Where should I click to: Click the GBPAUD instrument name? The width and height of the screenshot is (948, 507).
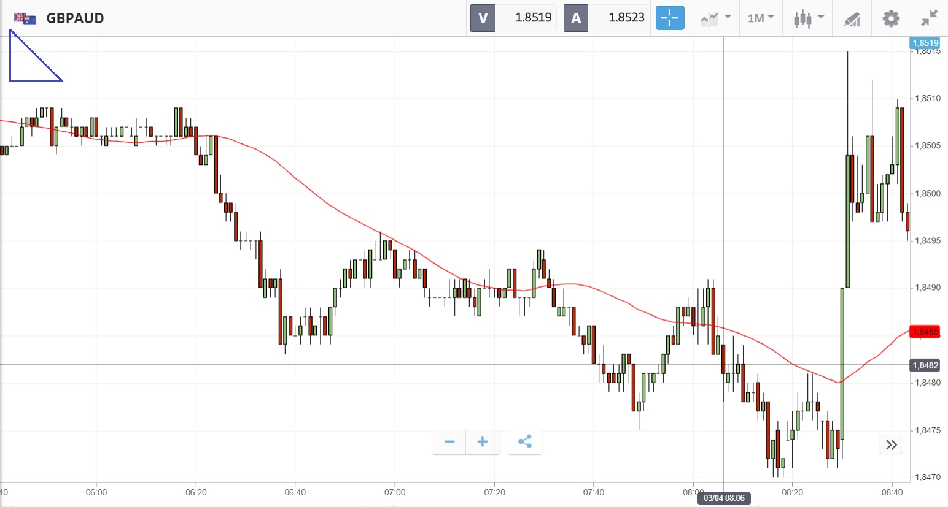(x=75, y=18)
